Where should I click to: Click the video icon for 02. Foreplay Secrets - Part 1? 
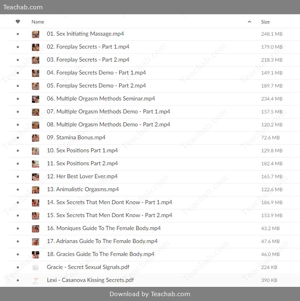[36, 47]
